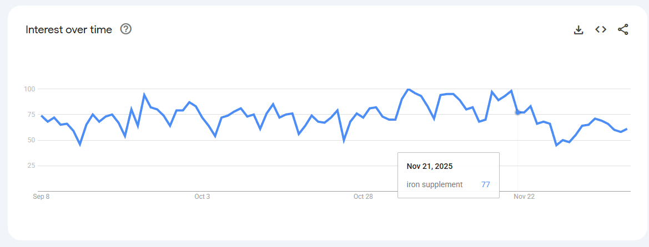Click the 75 y-axis label
The height and width of the screenshot is (247, 649).
pos(31,115)
